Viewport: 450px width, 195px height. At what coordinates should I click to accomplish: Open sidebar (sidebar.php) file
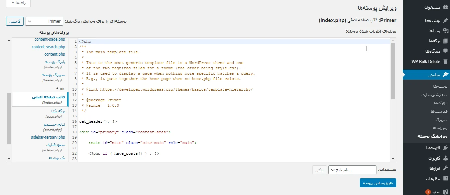[x=53, y=147]
